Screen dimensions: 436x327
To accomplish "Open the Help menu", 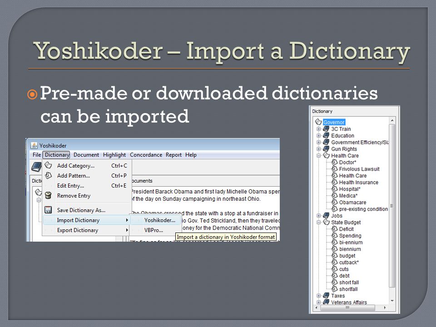I will (x=191, y=155).
